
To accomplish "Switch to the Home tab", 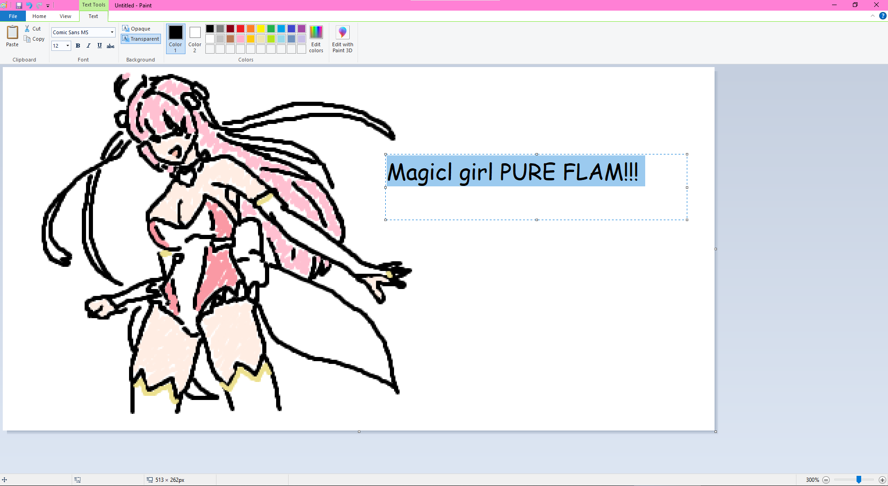I will [39, 16].
